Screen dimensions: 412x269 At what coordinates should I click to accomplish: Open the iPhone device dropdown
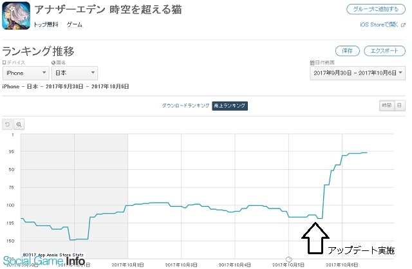[x=24, y=73]
